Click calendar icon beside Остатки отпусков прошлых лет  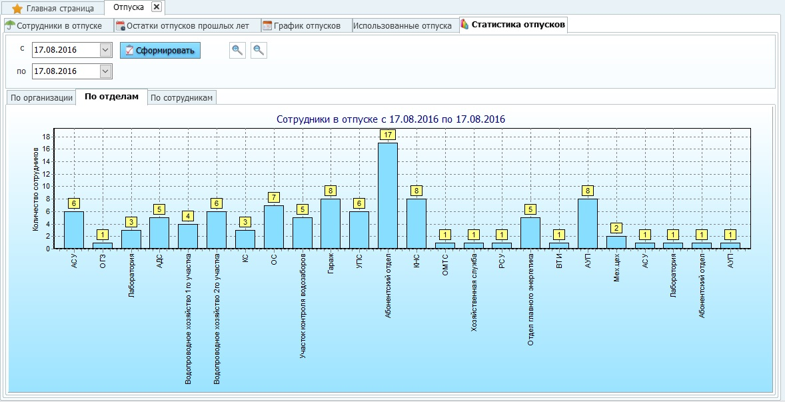point(121,26)
